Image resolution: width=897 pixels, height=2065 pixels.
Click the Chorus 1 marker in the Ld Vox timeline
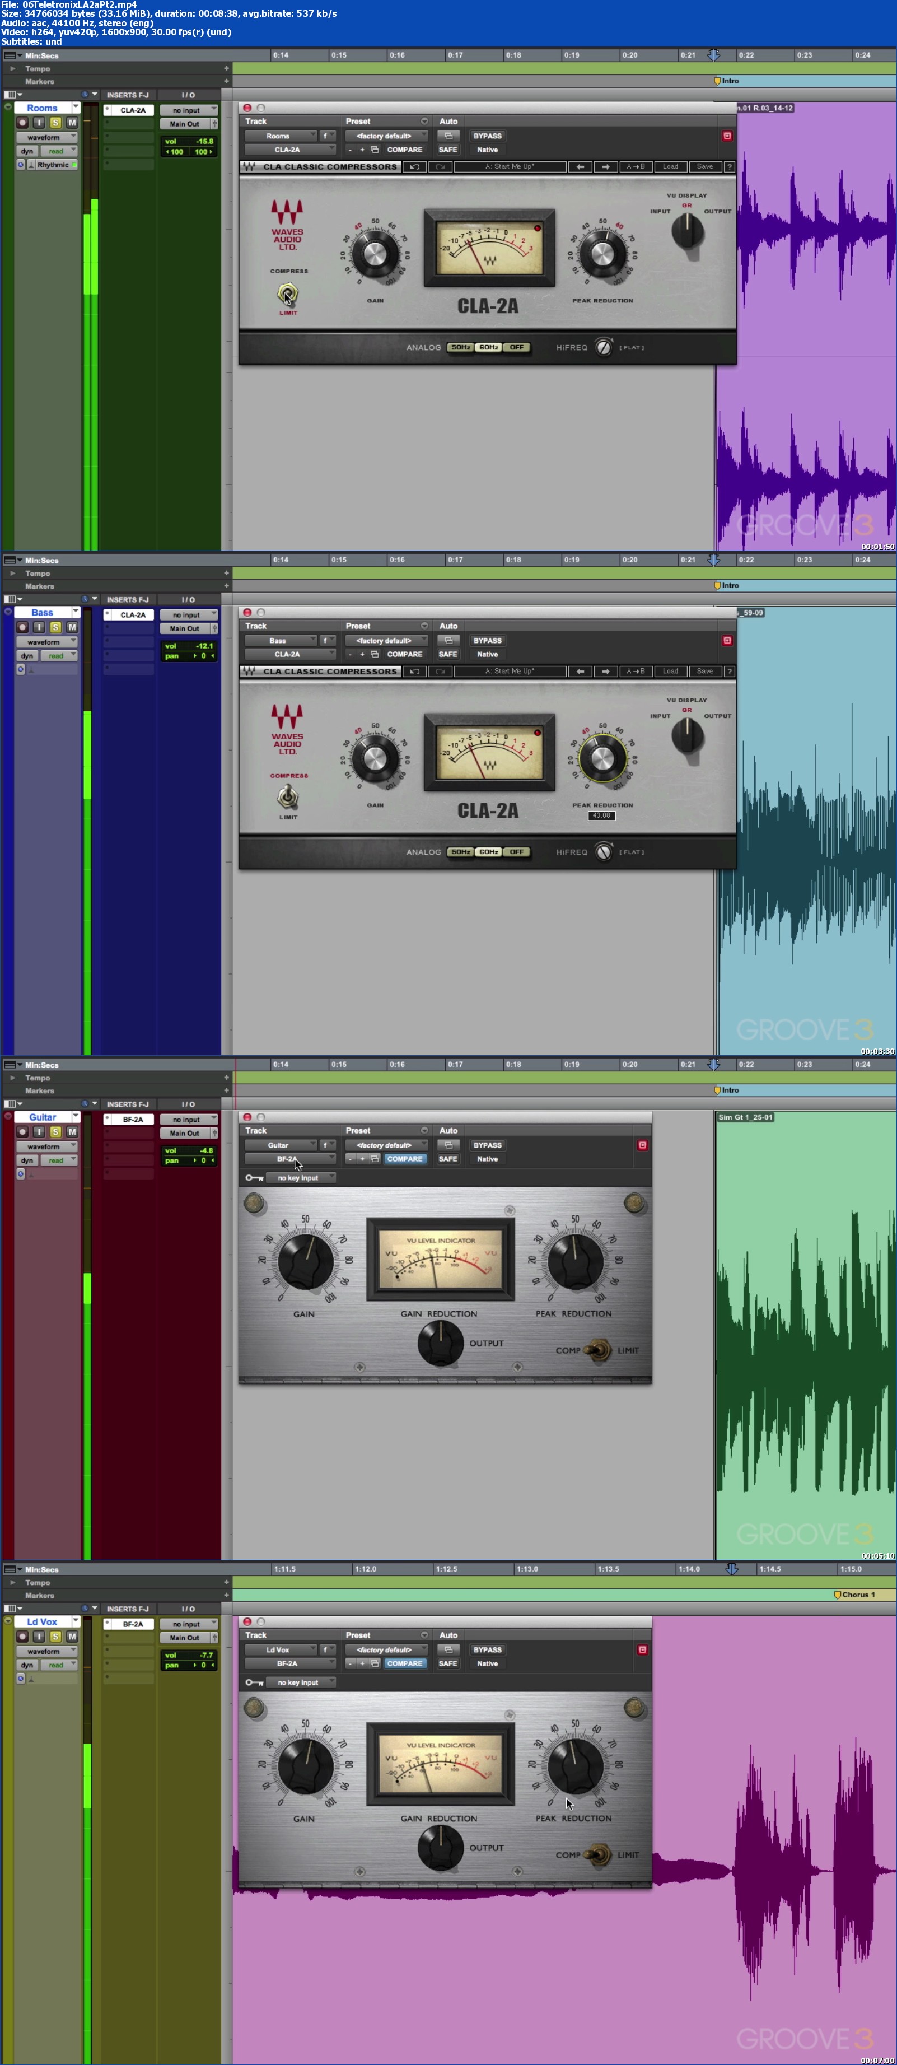coord(856,1595)
